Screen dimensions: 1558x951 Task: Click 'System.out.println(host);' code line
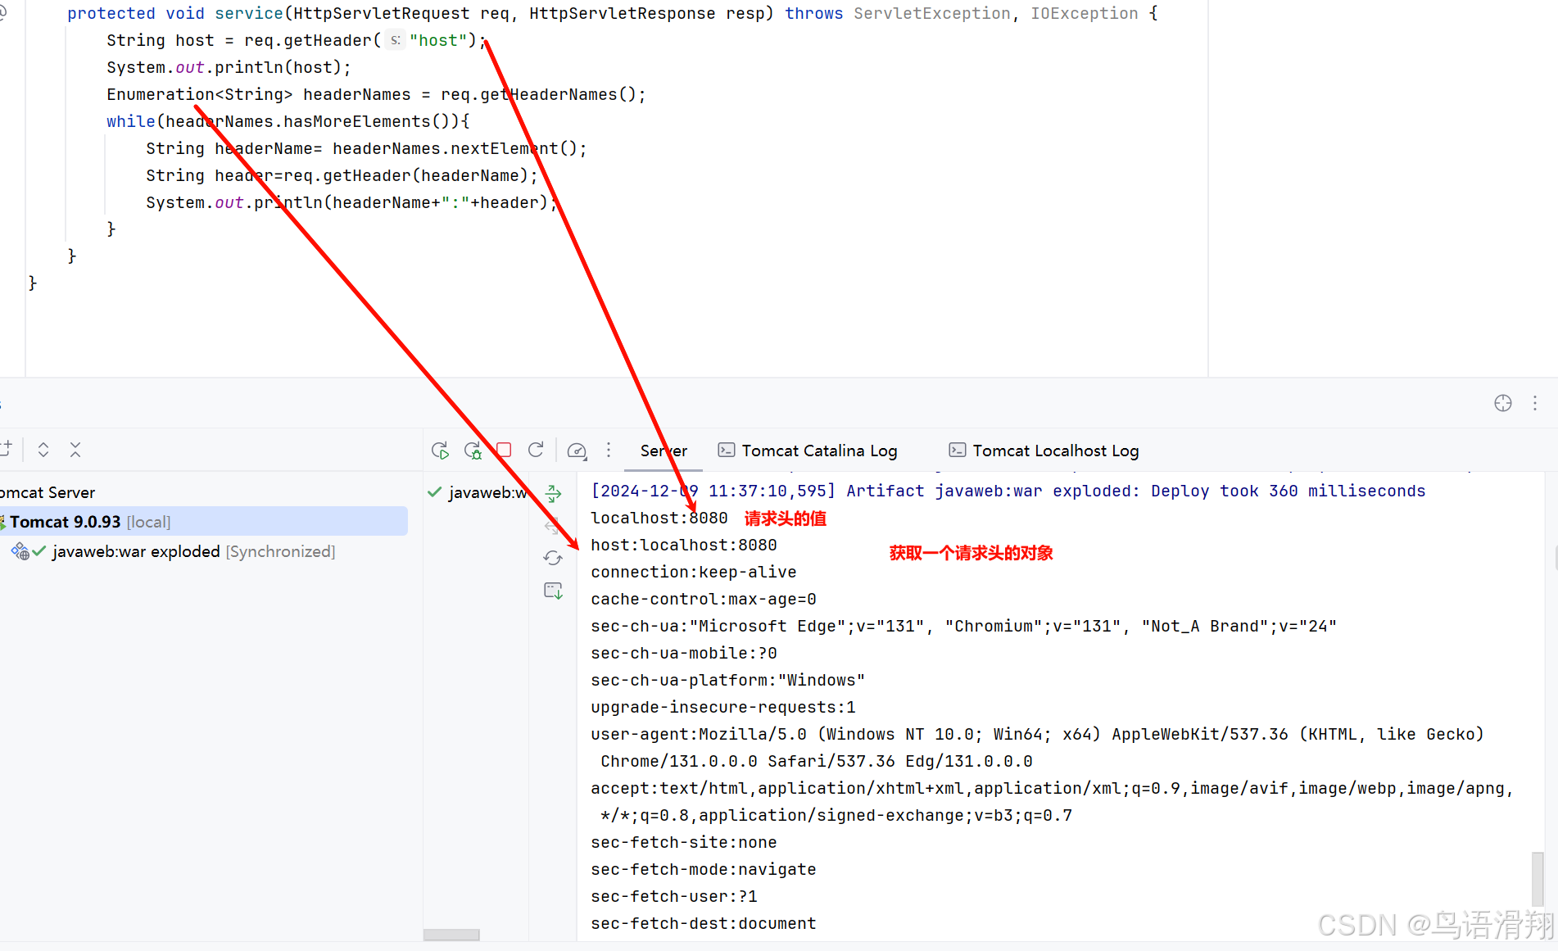point(229,67)
